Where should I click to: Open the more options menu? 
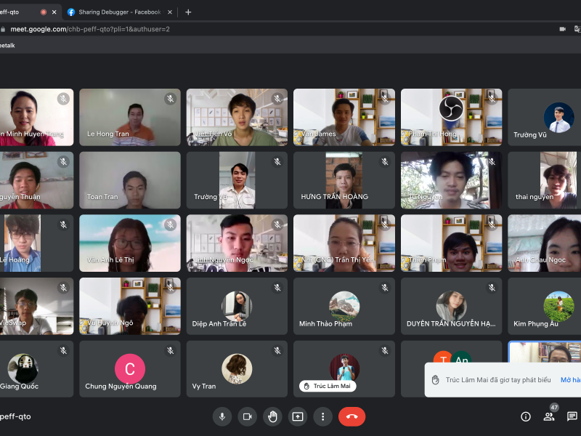323,416
